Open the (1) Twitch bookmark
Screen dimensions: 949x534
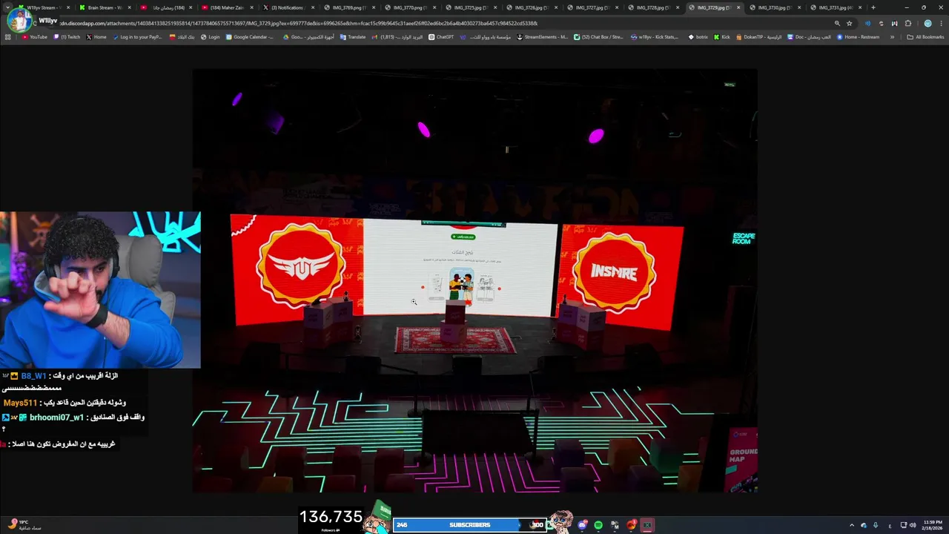click(67, 37)
